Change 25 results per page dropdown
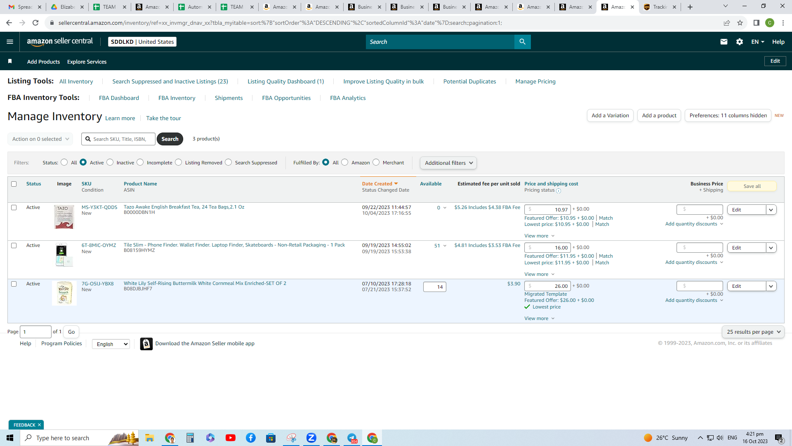Screen dimensions: 792x446 tap(753, 332)
